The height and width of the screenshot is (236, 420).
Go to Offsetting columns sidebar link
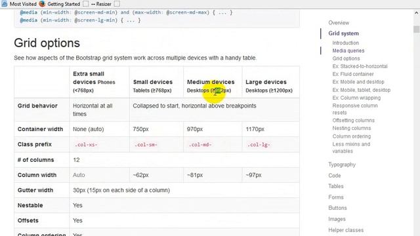click(x=354, y=121)
